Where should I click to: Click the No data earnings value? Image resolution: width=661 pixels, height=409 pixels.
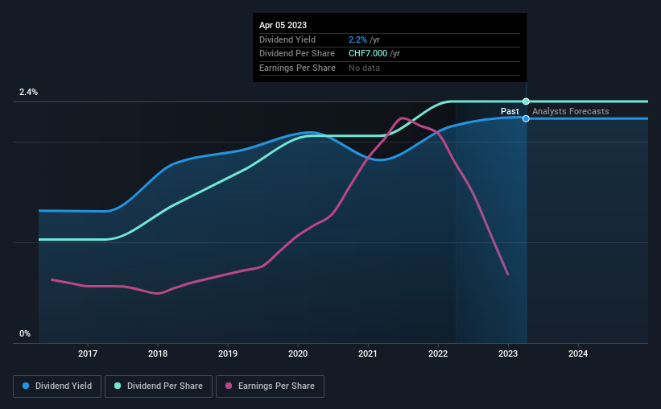click(x=364, y=68)
